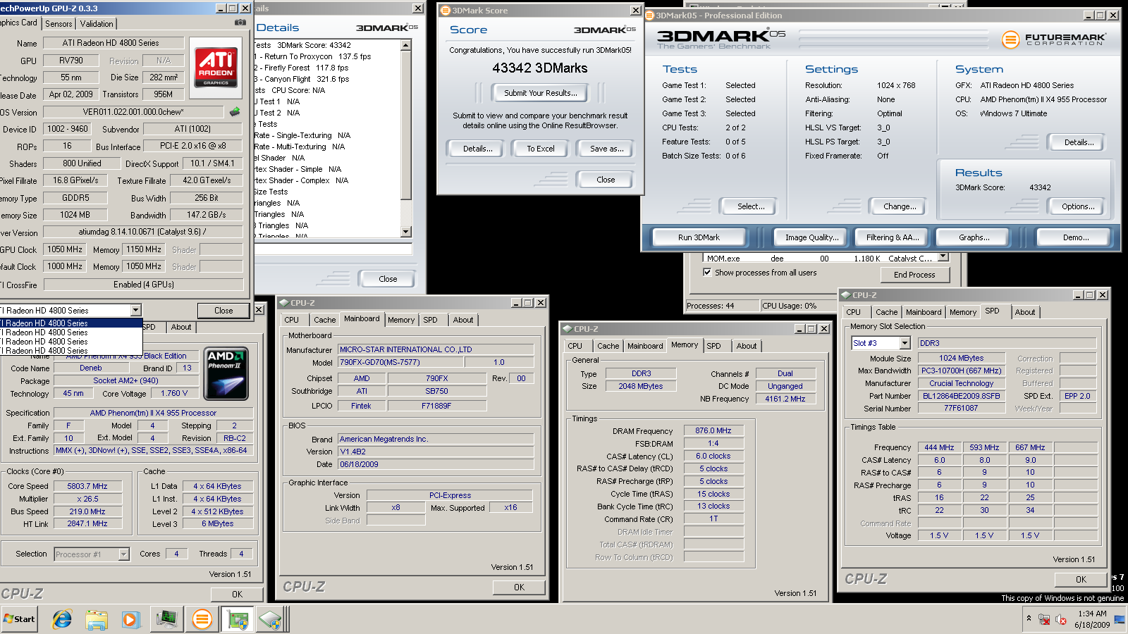Open About tab in CPU-Z SPD window
Image resolution: width=1128 pixels, height=634 pixels.
point(1025,312)
